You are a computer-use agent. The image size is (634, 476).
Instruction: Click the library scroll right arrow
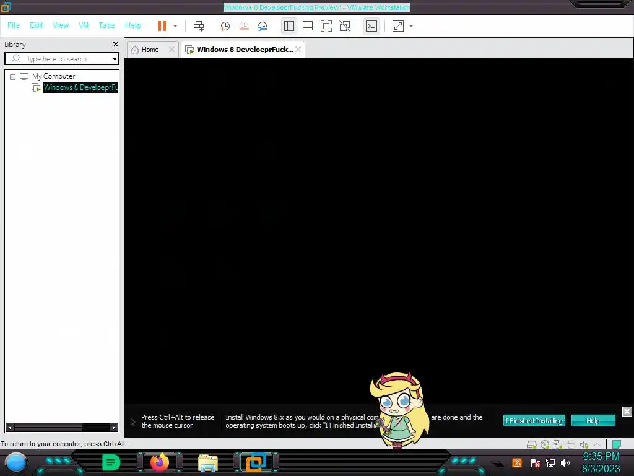tap(114, 427)
